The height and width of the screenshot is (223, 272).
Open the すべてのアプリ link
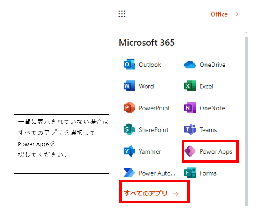pyautogui.click(x=146, y=193)
